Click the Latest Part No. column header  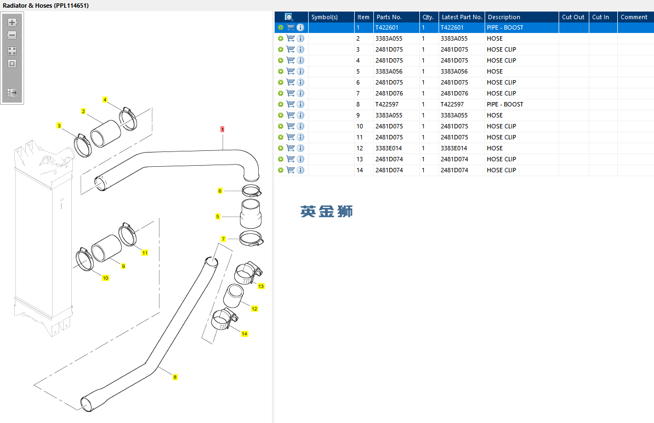coord(462,17)
